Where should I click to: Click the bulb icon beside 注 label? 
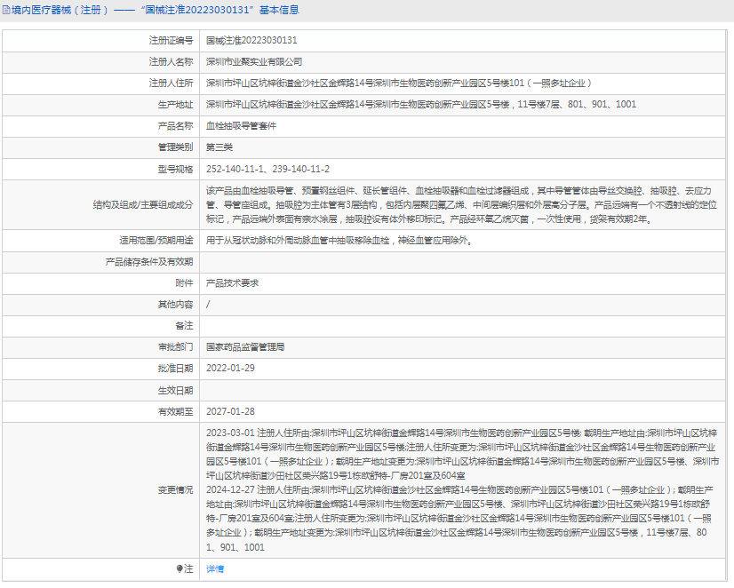click(180, 568)
